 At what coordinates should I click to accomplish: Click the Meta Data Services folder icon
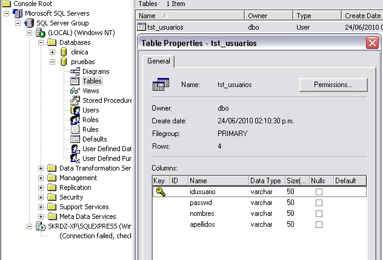52,216
